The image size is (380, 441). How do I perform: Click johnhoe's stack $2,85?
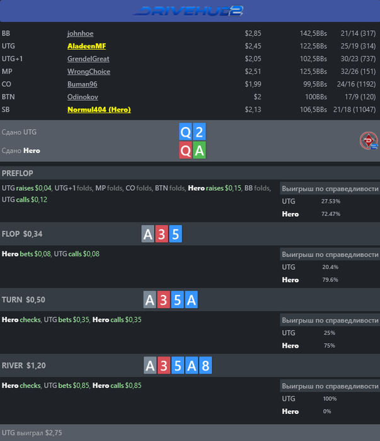click(x=253, y=33)
